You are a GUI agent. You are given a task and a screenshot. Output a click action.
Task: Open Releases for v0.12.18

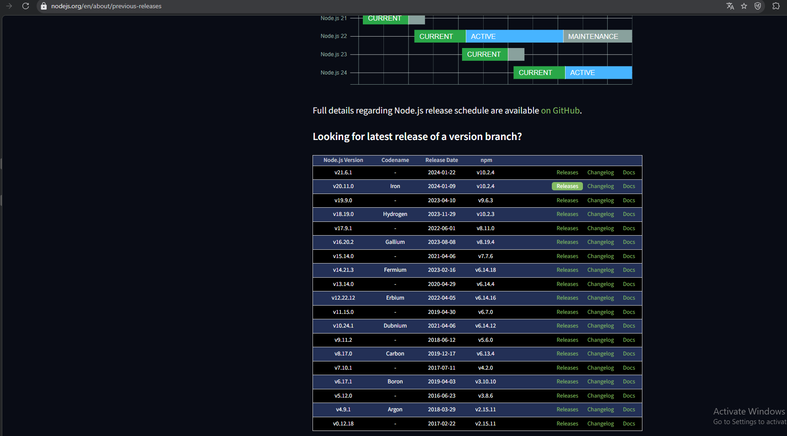pyautogui.click(x=567, y=424)
